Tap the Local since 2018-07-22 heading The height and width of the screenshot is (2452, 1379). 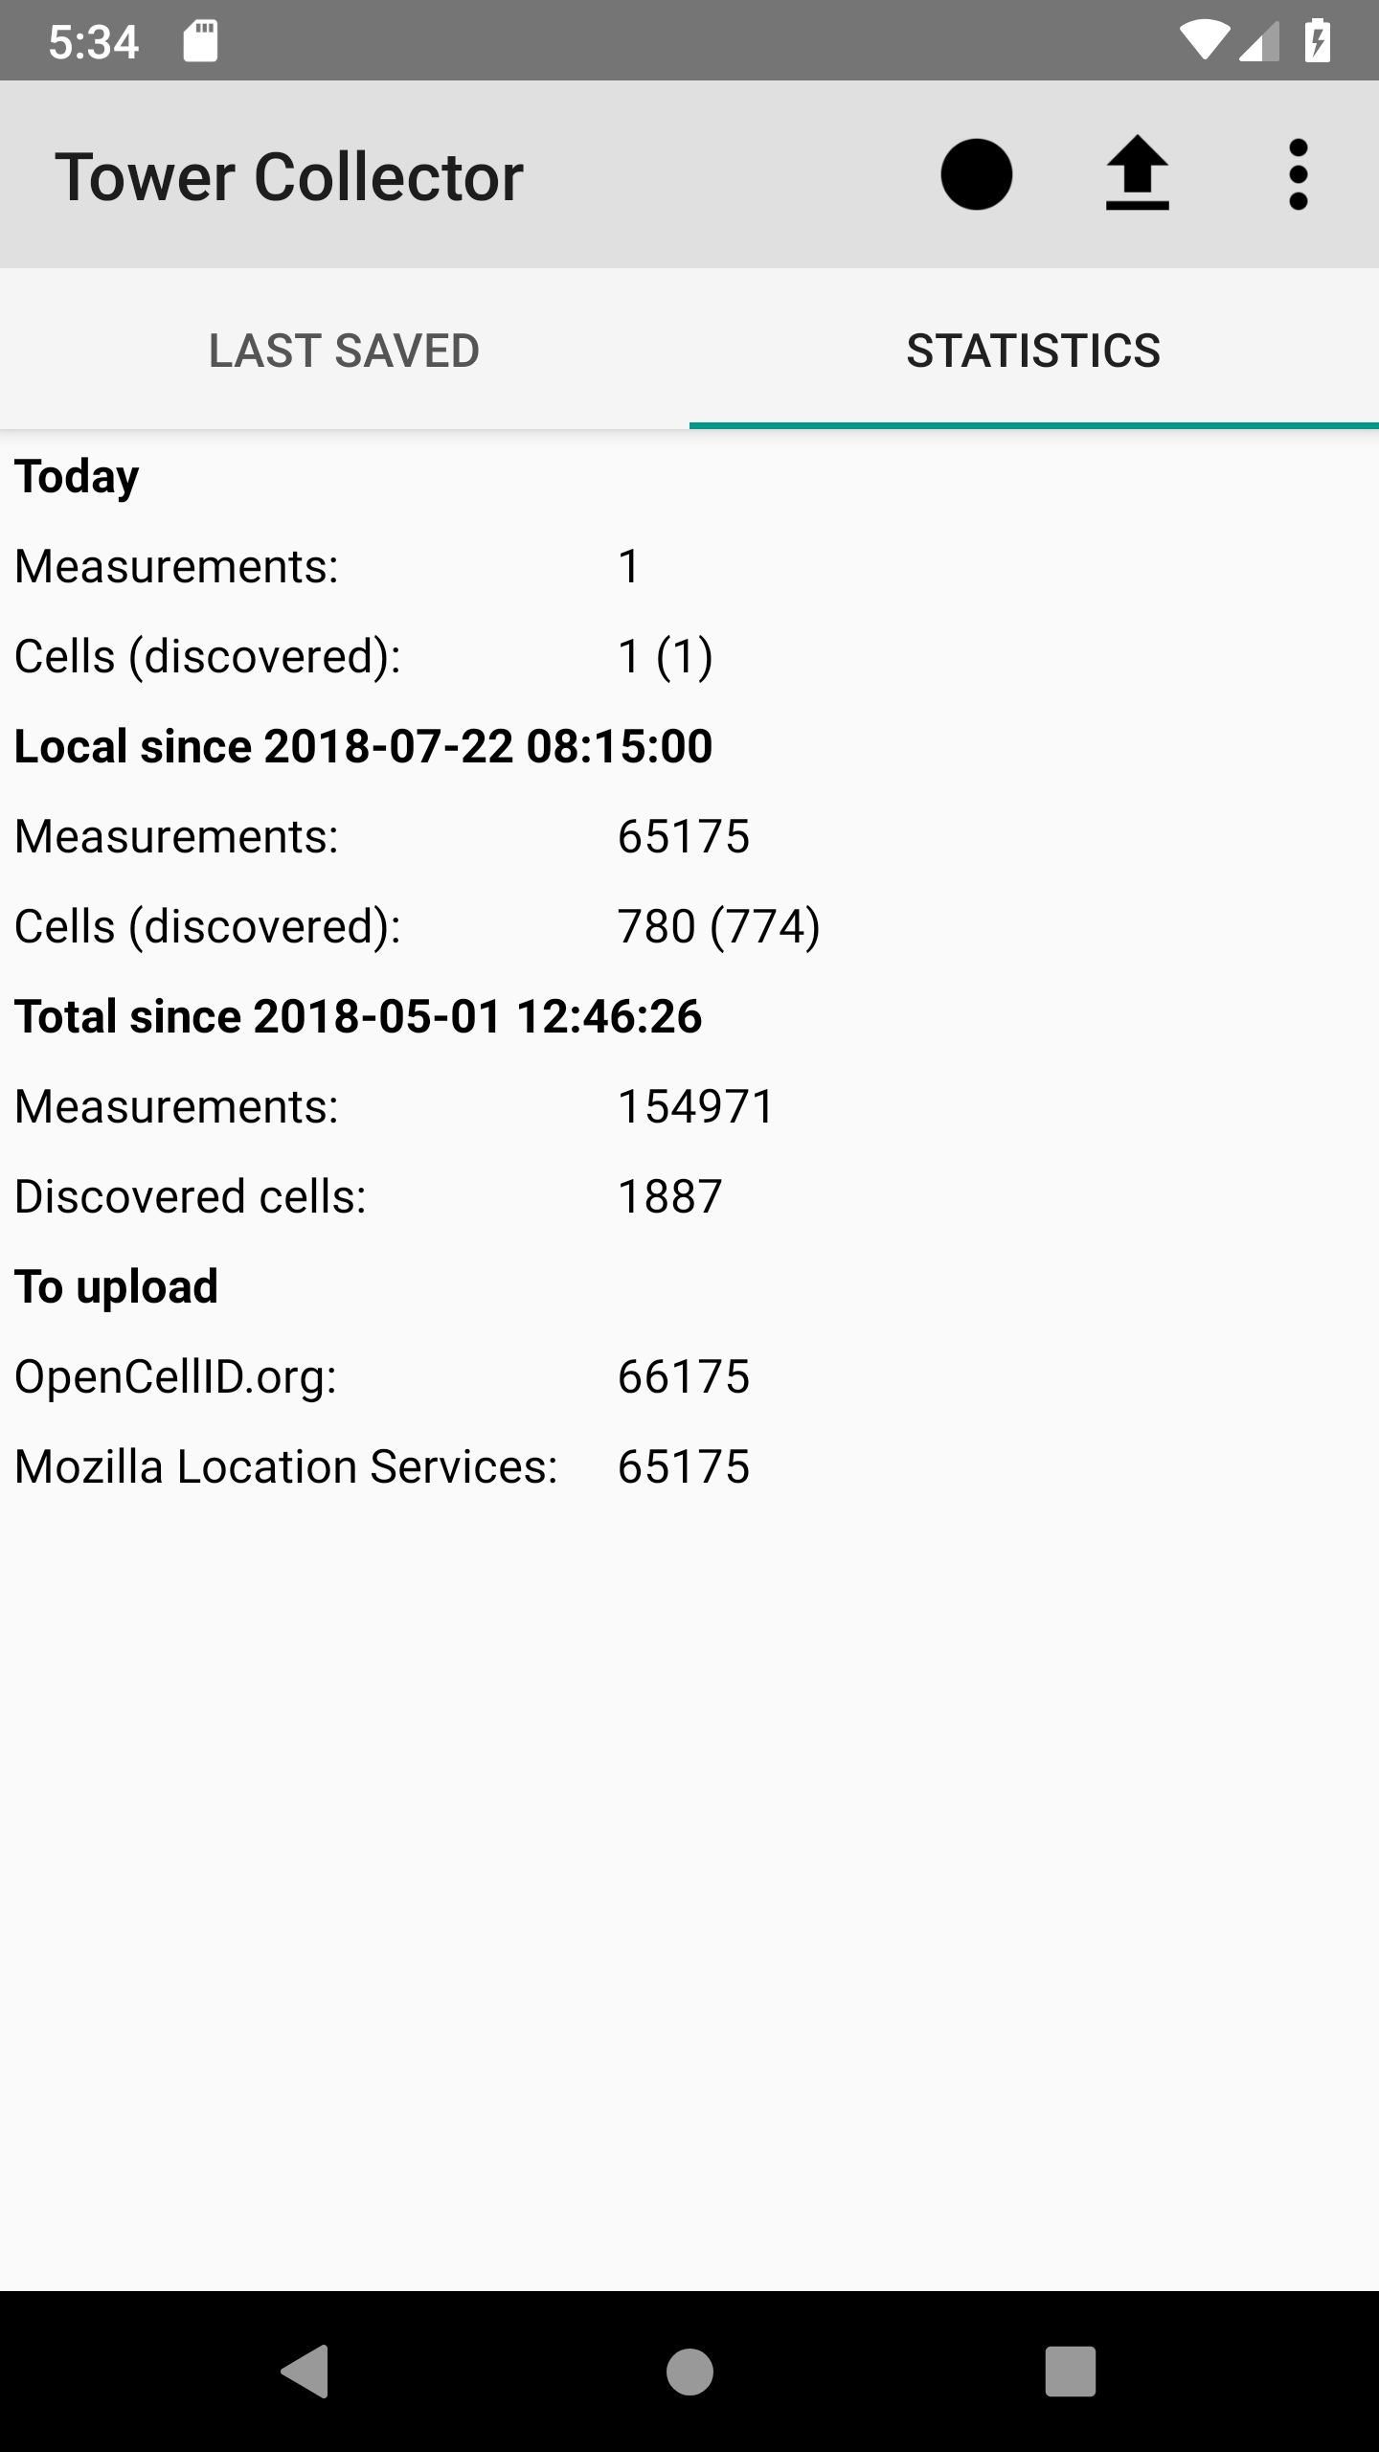coord(363,746)
